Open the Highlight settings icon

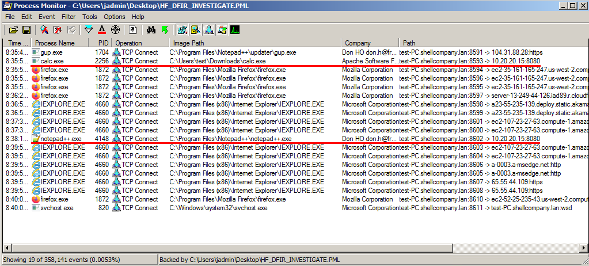(x=101, y=29)
